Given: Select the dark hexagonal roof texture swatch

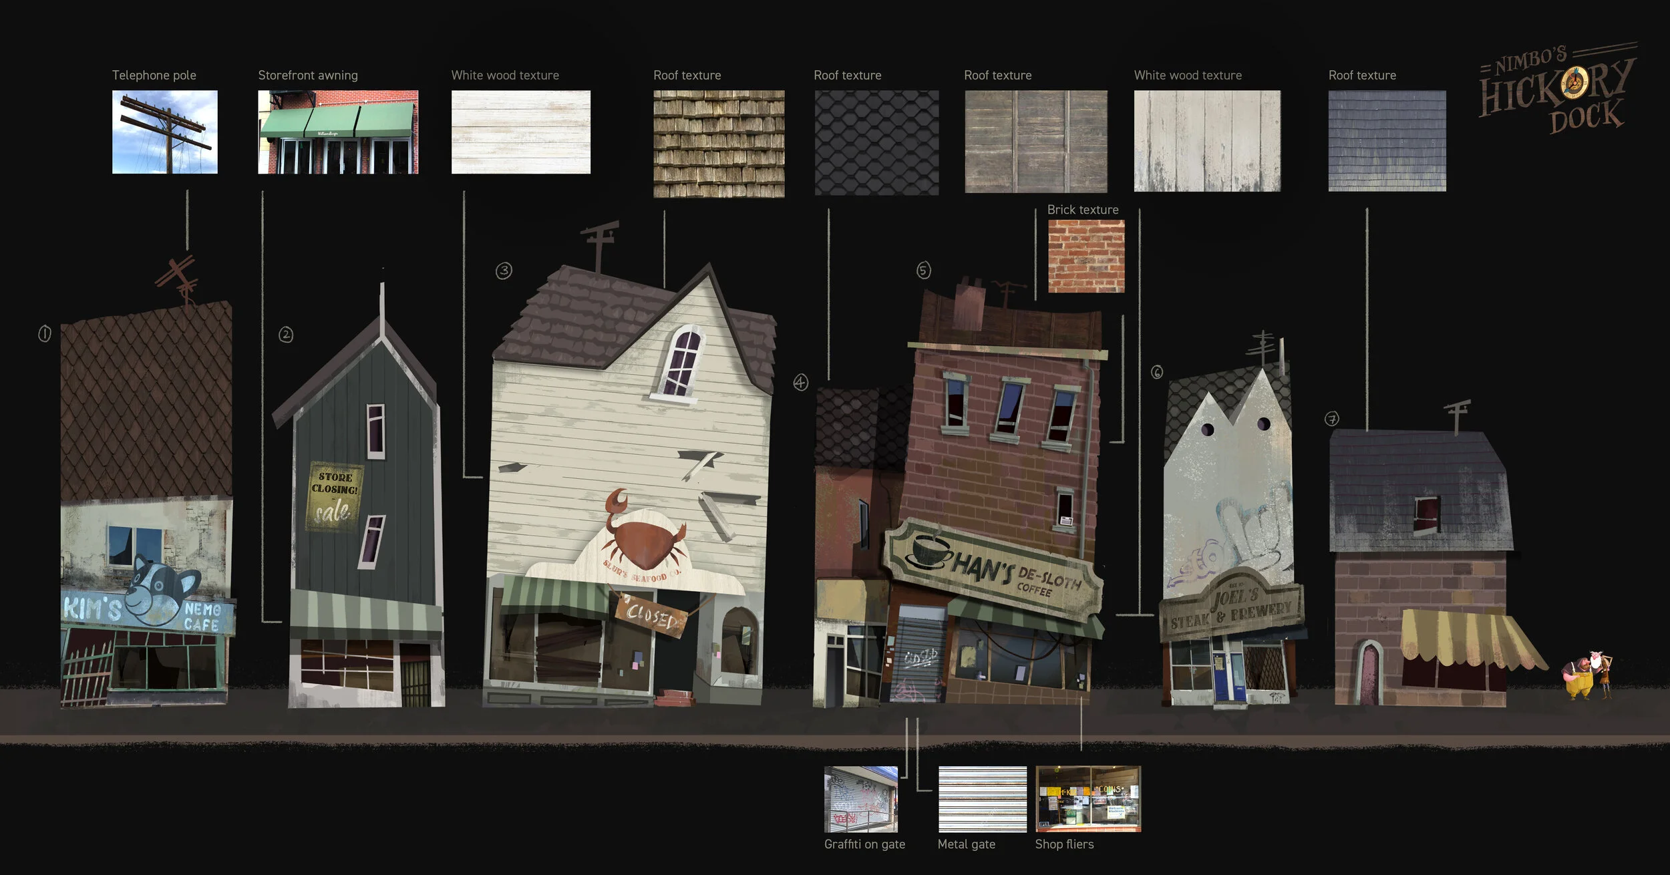Looking at the screenshot, I should [876, 142].
